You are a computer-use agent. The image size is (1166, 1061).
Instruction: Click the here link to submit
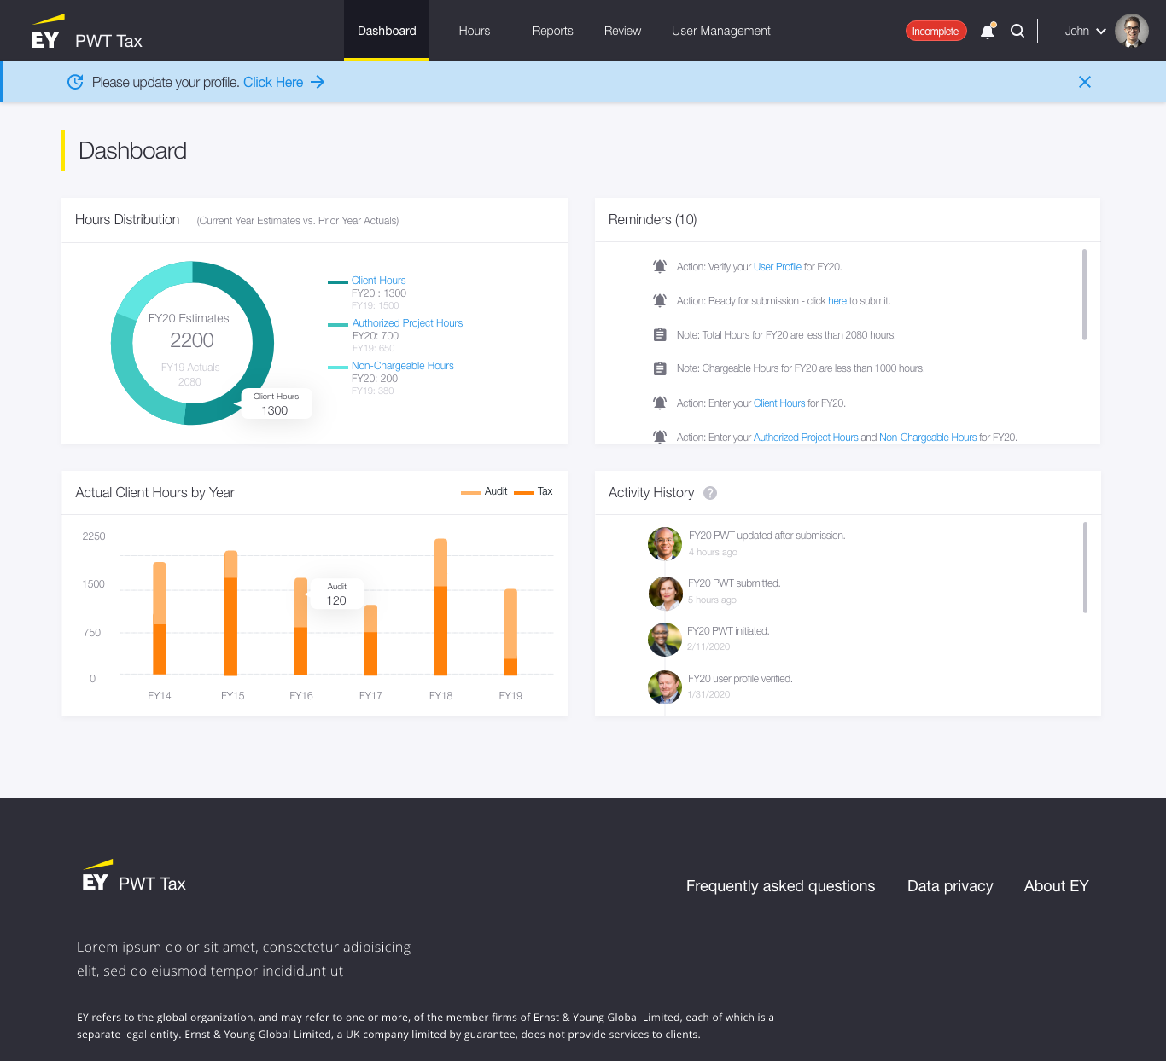click(837, 300)
